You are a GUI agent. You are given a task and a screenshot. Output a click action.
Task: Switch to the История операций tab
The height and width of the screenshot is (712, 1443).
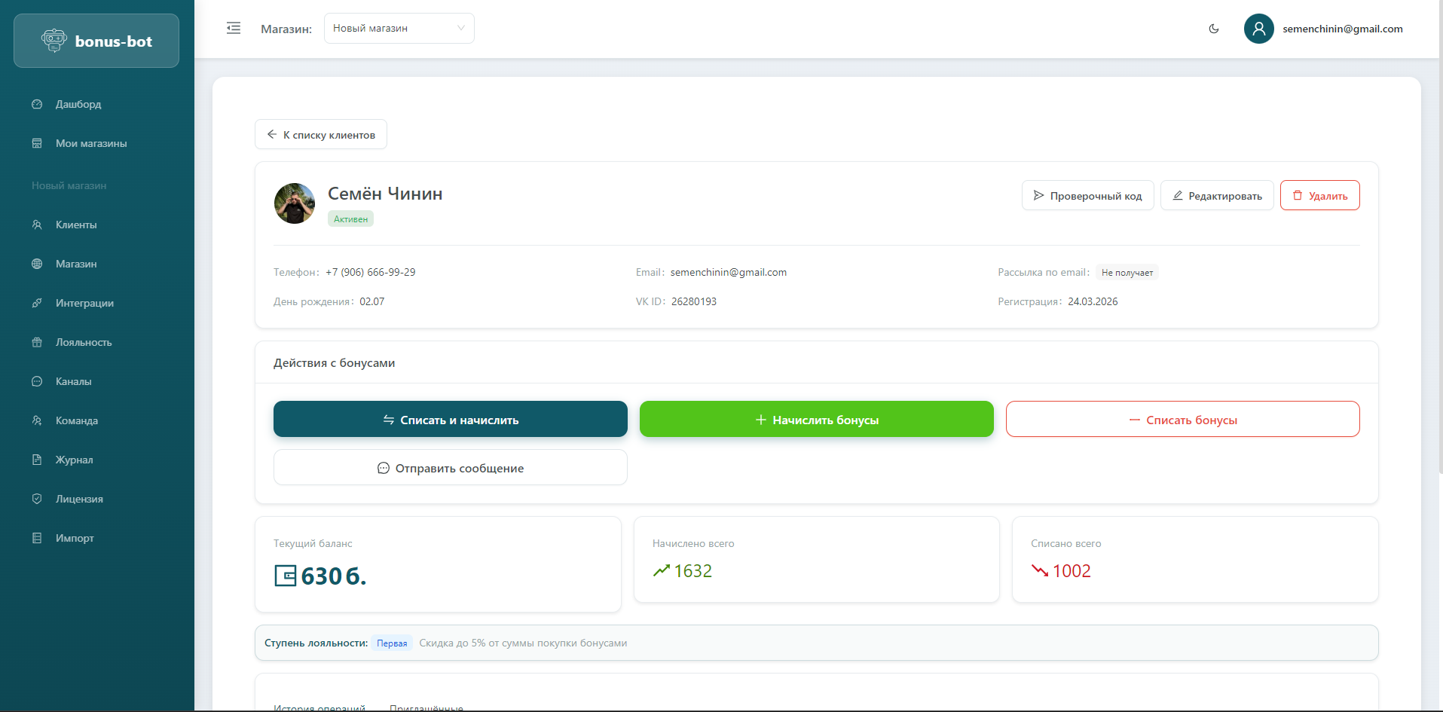[x=319, y=707]
